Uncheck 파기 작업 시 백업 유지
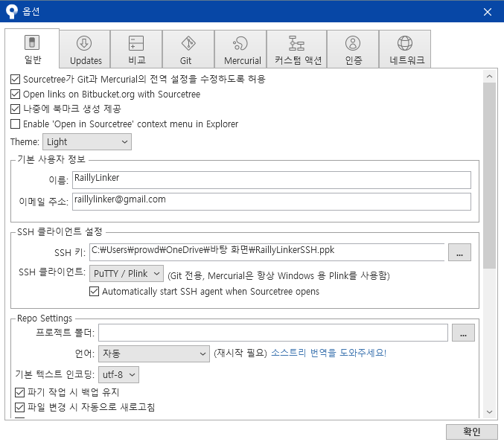The height and width of the screenshot is (445, 504). coord(19,392)
